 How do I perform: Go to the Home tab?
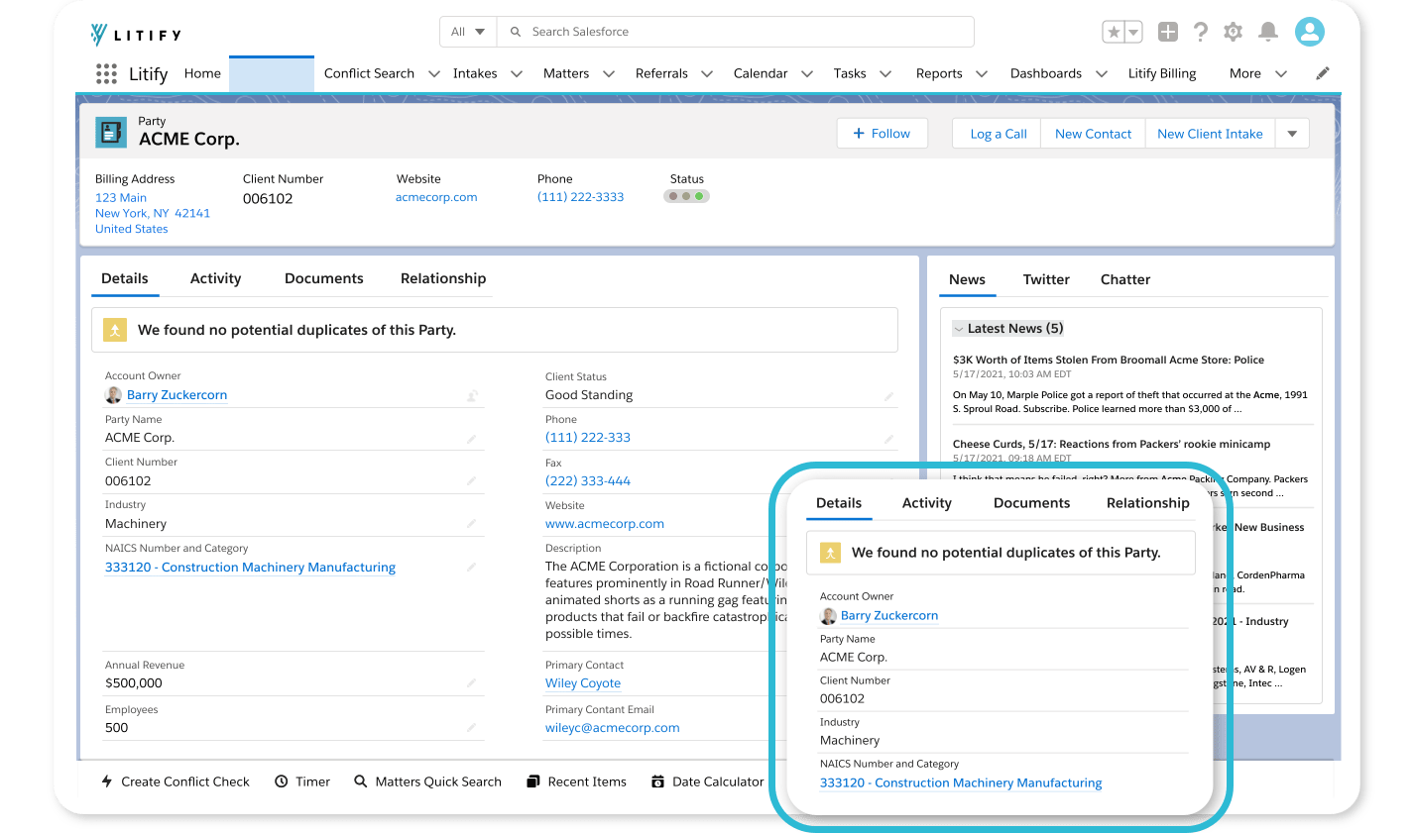tap(202, 73)
